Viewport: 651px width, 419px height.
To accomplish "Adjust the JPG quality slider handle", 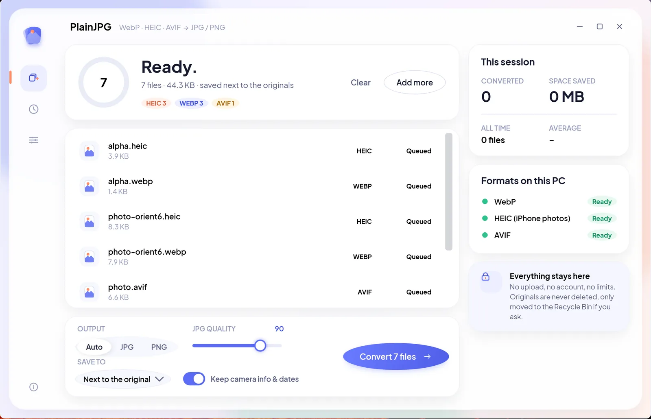I will (x=260, y=346).
